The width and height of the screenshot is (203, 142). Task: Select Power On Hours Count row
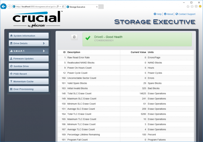coord(126,68)
